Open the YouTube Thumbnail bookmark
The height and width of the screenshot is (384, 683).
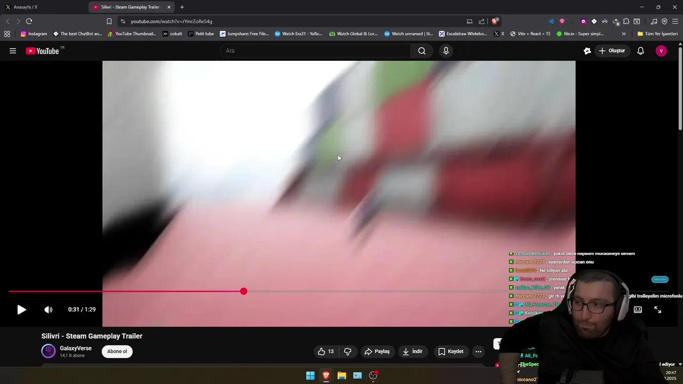point(132,34)
